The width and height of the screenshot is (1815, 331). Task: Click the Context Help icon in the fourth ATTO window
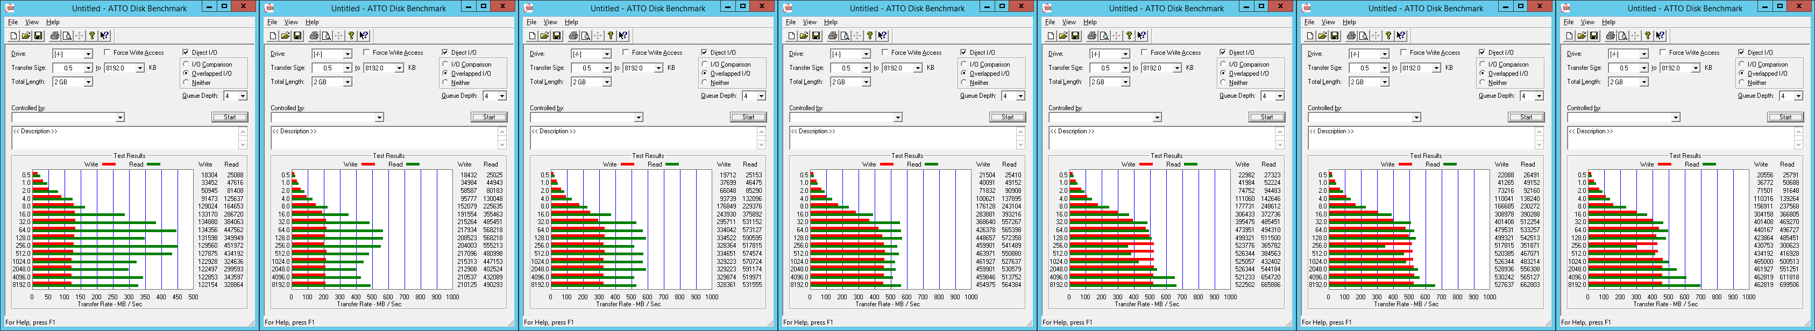click(882, 36)
